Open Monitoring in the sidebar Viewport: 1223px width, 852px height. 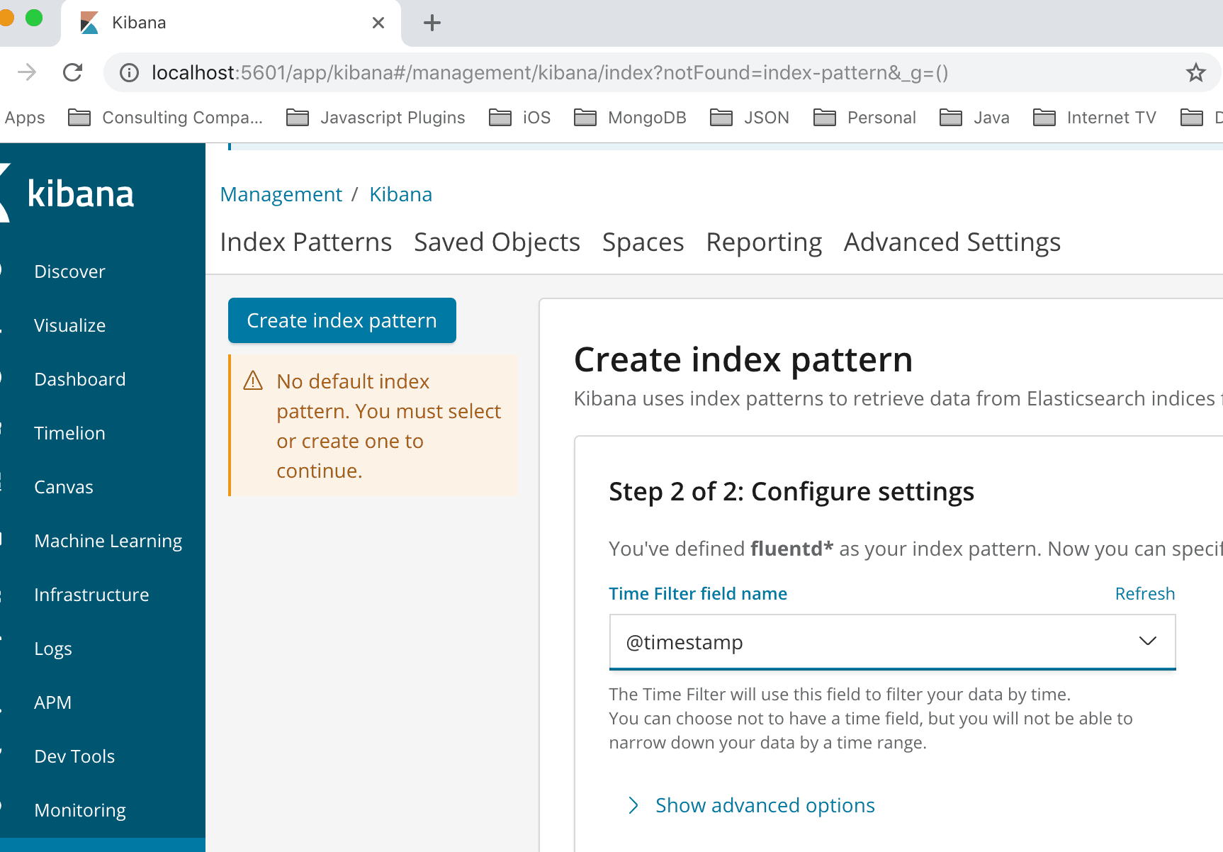pyautogui.click(x=80, y=810)
